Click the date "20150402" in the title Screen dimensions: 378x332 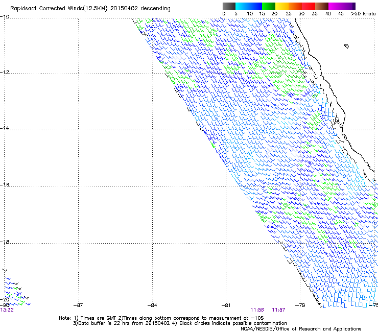pyautogui.click(x=124, y=9)
